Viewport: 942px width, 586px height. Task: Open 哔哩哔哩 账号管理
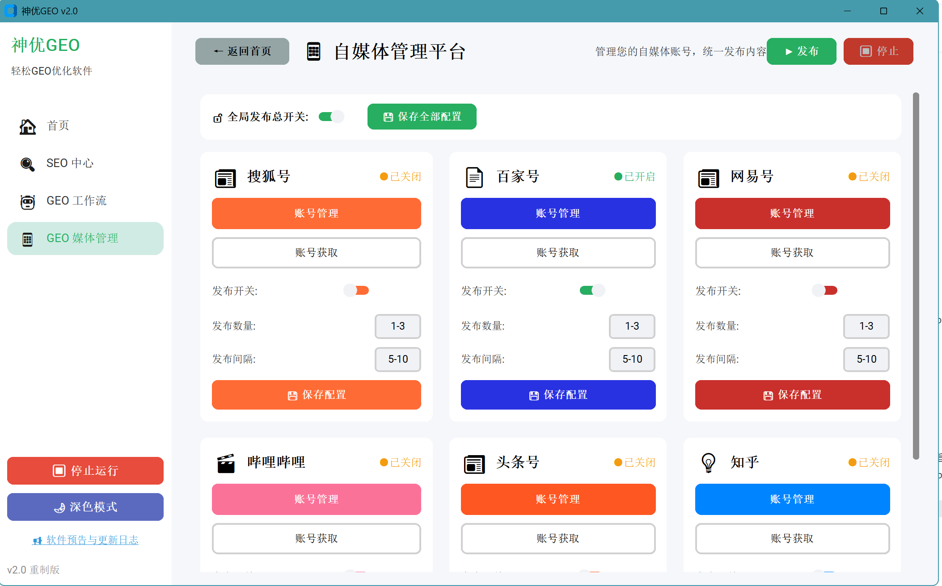point(317,499)
